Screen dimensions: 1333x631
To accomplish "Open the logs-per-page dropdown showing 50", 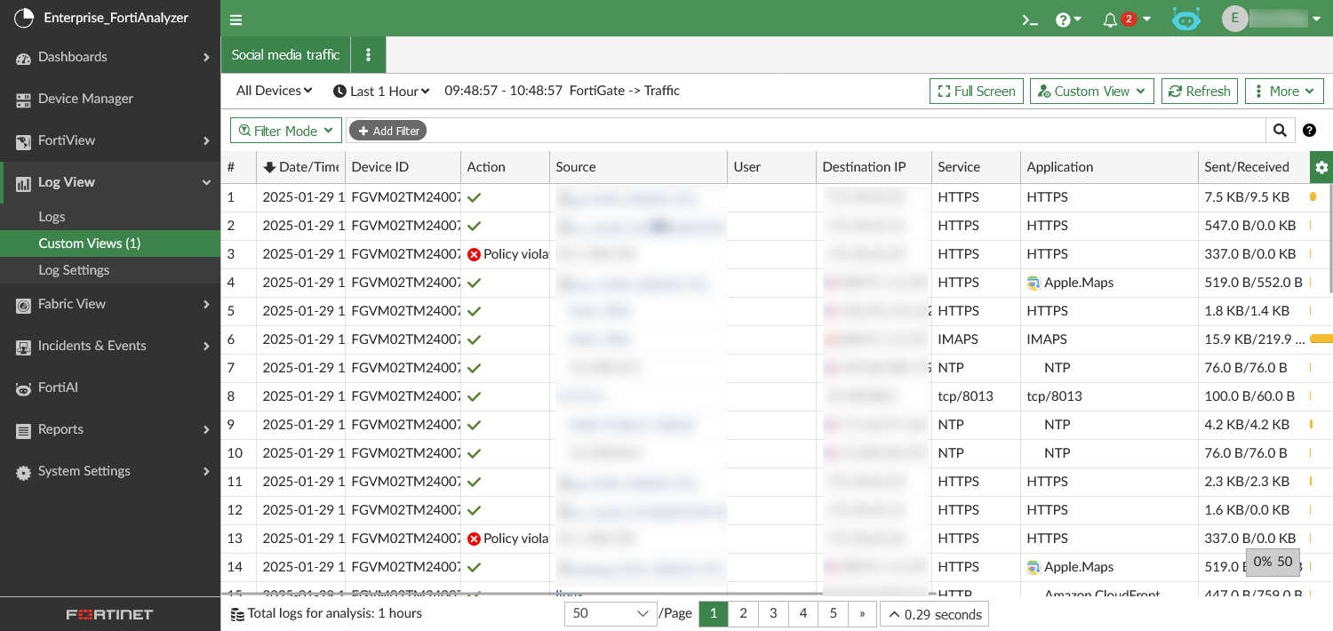I will (x=611, y=613).
